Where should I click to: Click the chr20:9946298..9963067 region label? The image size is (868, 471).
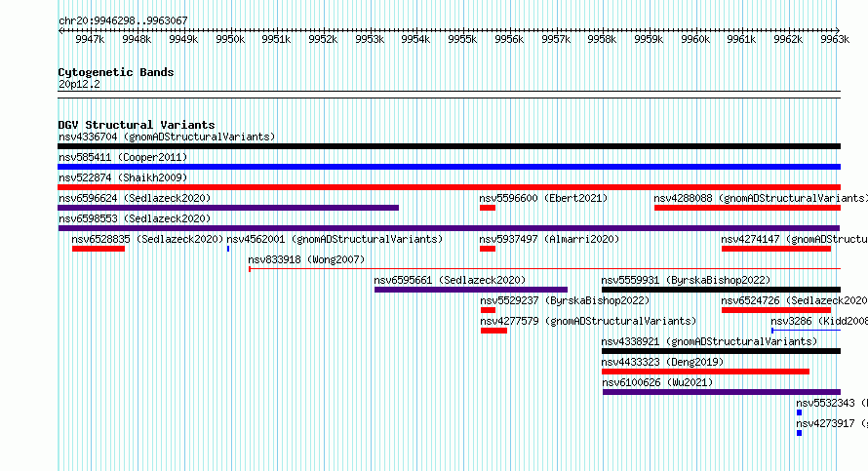click(123, 20)
